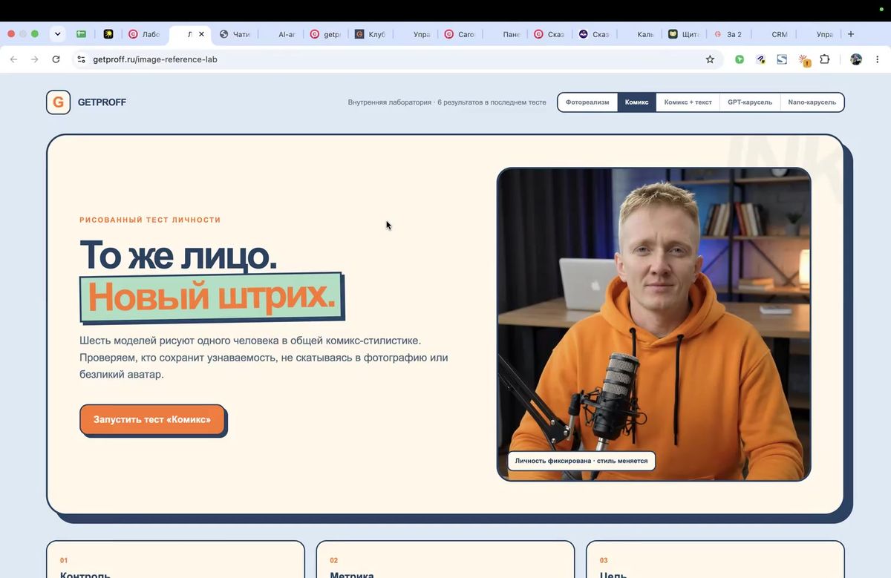Open the Extensions puzzle-piece menu
Image resolution: width=891 pixels, height=578 pixels.
coord(824,59)
